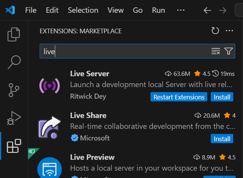Click the Extensions: Marketplace header

80,31
